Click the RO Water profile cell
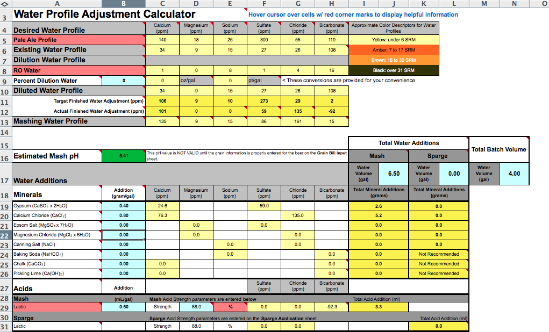The image size is (549, 332). 79,70
